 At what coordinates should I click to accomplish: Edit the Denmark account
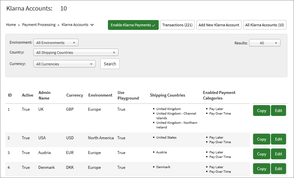(x=278, y=169)
